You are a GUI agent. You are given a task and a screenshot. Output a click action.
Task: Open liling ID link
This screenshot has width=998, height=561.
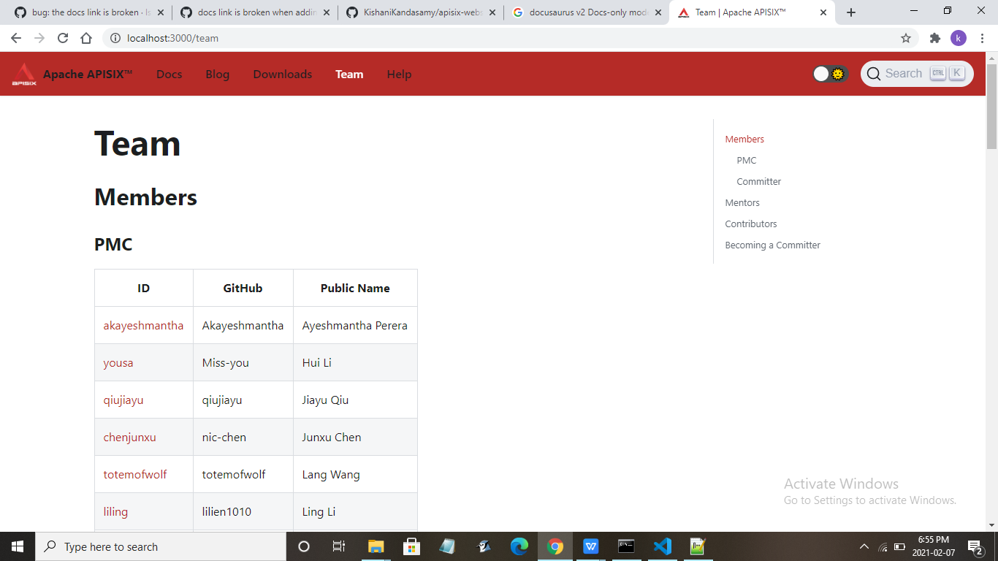click(115, 512)
